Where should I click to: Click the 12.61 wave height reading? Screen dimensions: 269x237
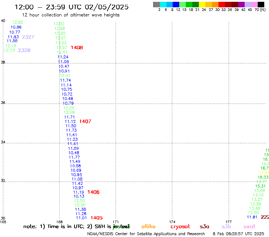62,53
